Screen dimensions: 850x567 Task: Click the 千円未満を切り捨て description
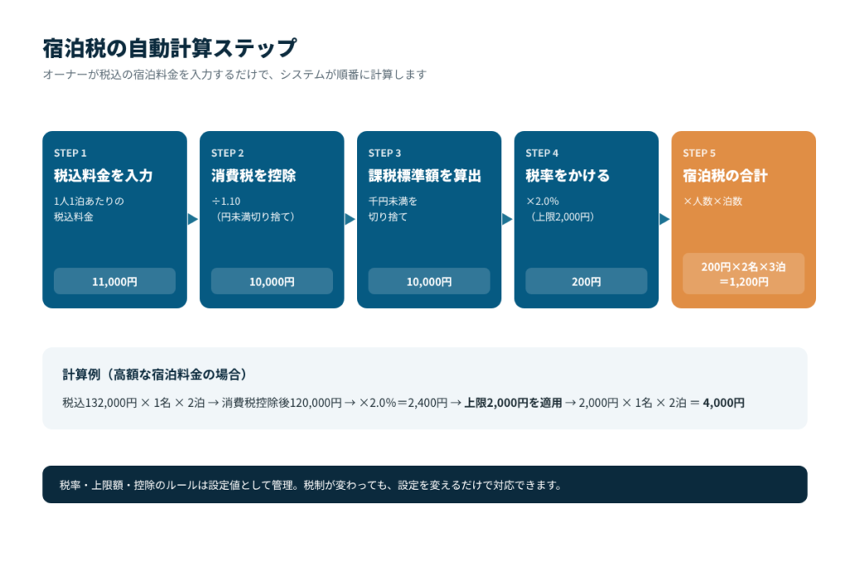click(393, 208)
